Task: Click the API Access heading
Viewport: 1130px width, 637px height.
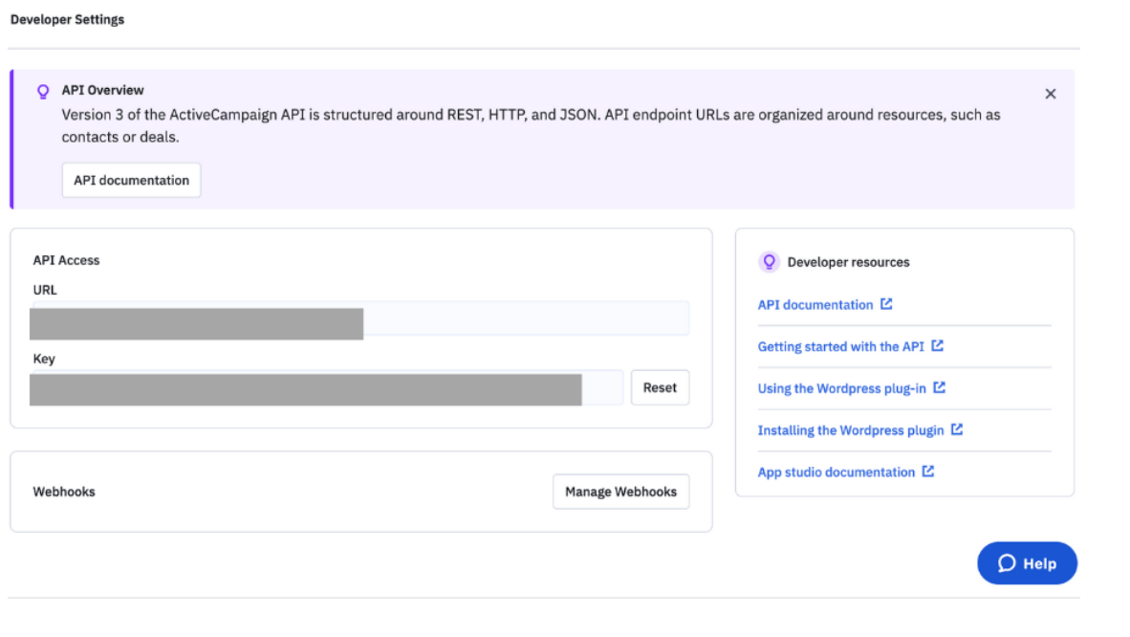Action: point(66,260)
